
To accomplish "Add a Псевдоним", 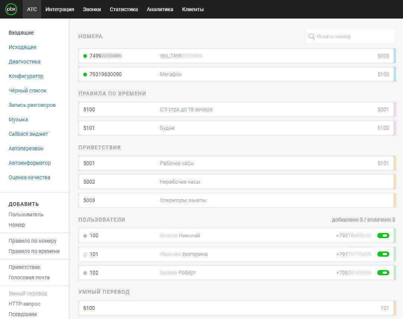I will pyautogui.click(x=23, y=314).
